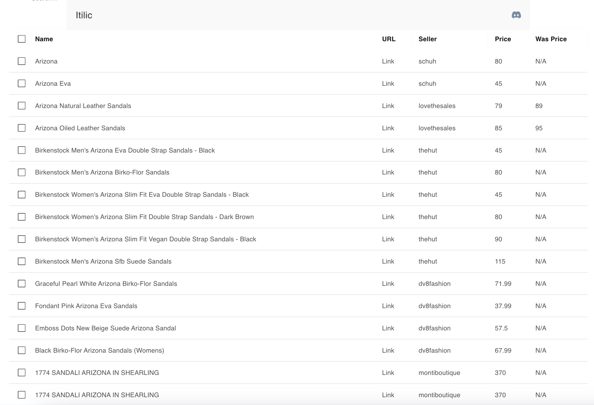This screenshot has width=594, height=405.
Task: Select checkbox for Graceful Pearl White row
Action: [22, 284]
